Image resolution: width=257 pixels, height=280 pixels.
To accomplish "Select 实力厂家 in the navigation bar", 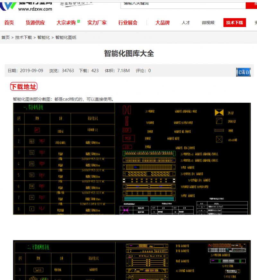I will pyautogui.click(x=97, y=23).
